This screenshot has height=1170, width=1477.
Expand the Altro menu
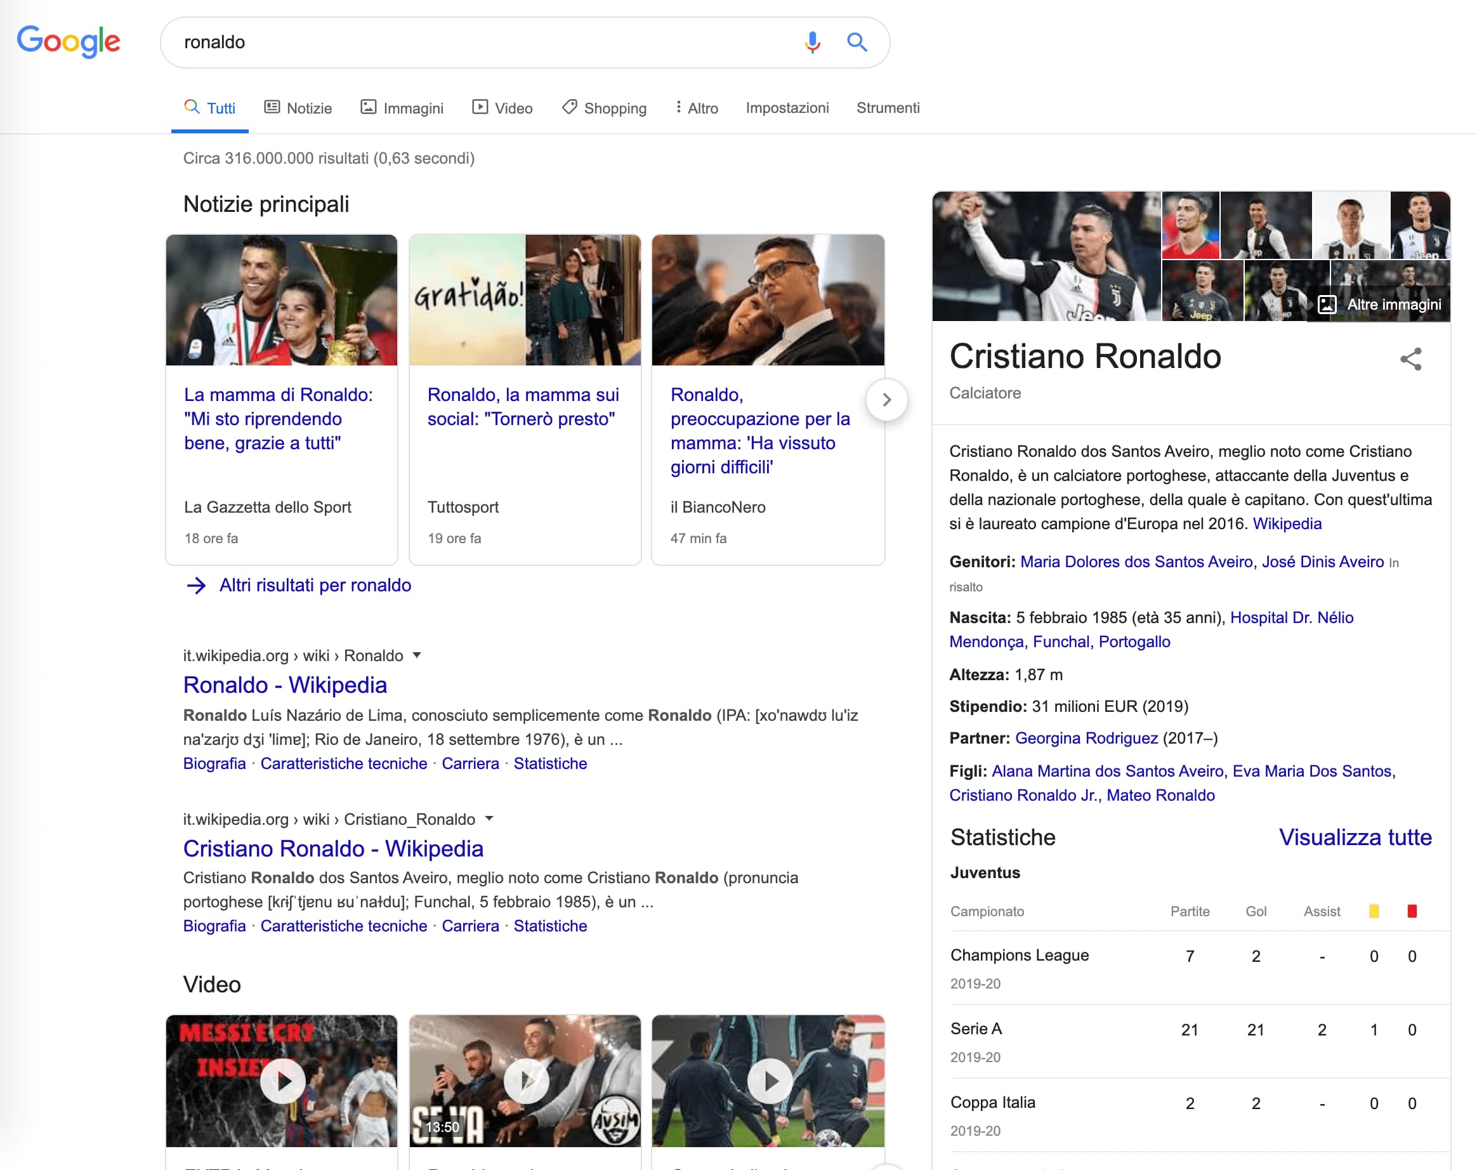(x=697, y=108)
